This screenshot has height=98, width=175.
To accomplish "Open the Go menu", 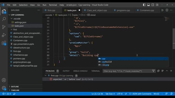I will 39,5.
